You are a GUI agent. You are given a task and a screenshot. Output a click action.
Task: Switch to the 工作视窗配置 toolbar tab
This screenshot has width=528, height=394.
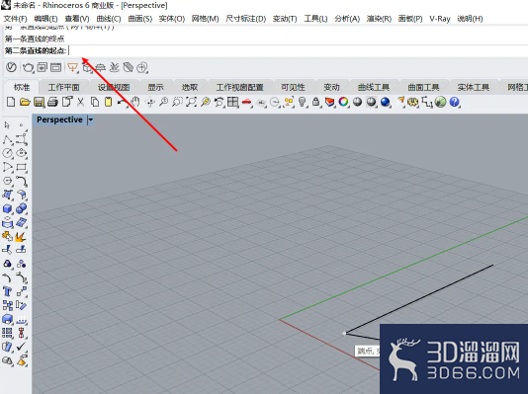(x=239, y=88)
